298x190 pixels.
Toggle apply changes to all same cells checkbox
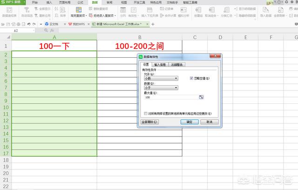[146, 114]
